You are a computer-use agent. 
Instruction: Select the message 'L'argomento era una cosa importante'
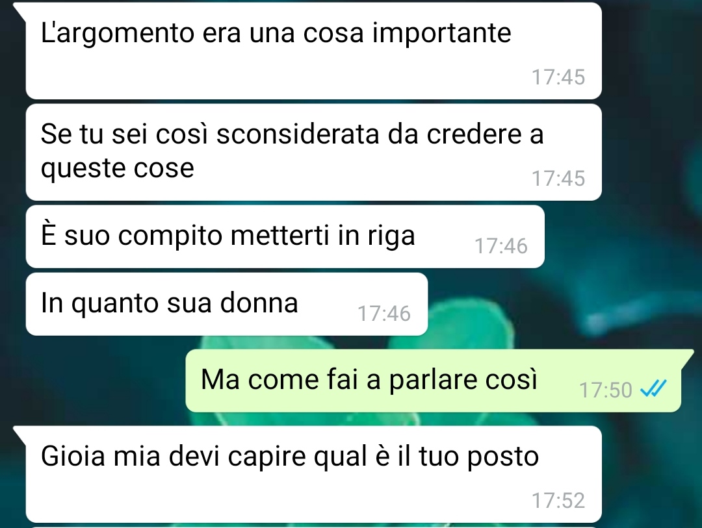(314, 51)
